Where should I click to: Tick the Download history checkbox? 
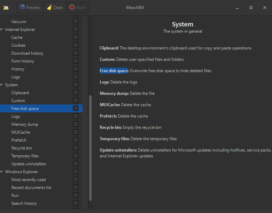(x=76, y=53)
